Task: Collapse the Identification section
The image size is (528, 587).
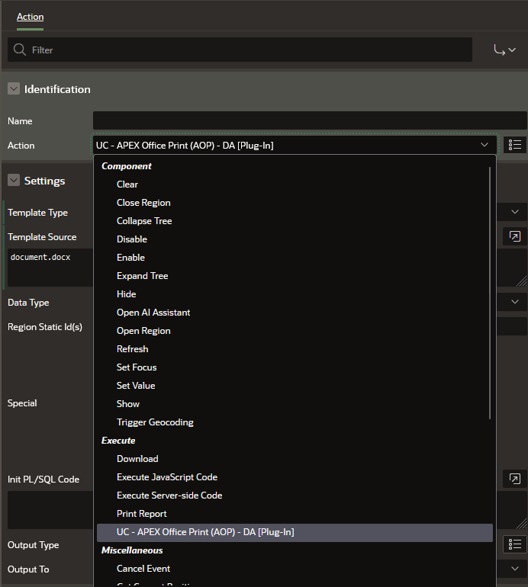Action: 14,89
